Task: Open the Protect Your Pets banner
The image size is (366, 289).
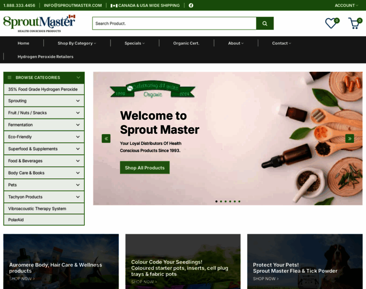Action: point(305,262)
